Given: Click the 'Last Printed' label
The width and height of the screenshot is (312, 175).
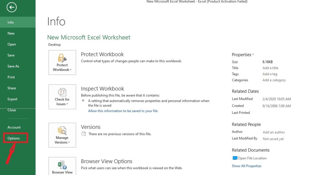Looking at the screenshot, I should pos(241,113).
